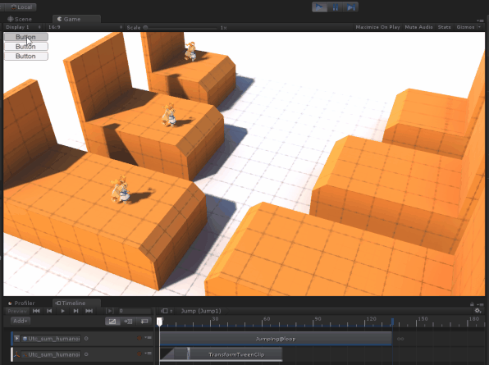Click the transform track axis icon
Screen dimensions: 489x365
click(17, 354)
